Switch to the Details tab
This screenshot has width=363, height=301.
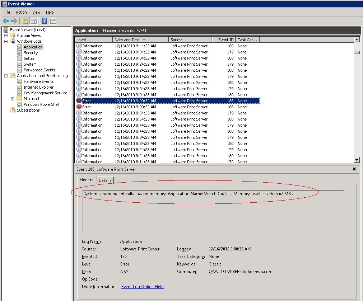105,180
